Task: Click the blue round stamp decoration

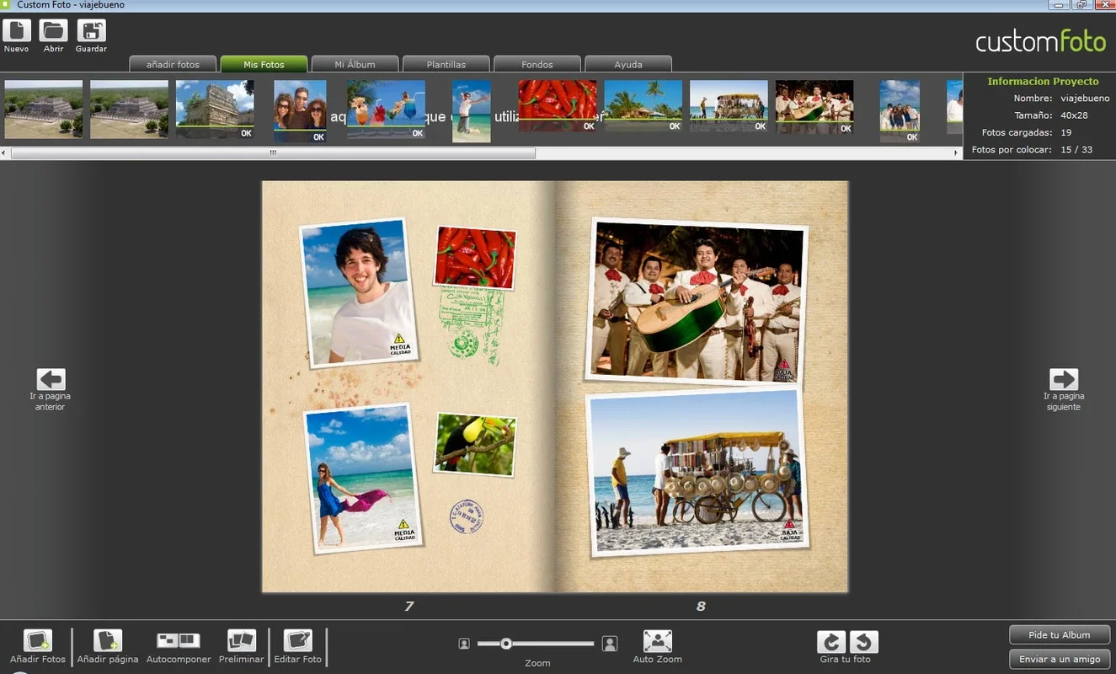Action: (467, 516)
